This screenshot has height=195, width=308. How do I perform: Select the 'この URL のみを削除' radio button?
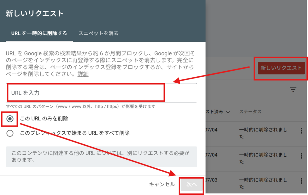tap(10, 119)
